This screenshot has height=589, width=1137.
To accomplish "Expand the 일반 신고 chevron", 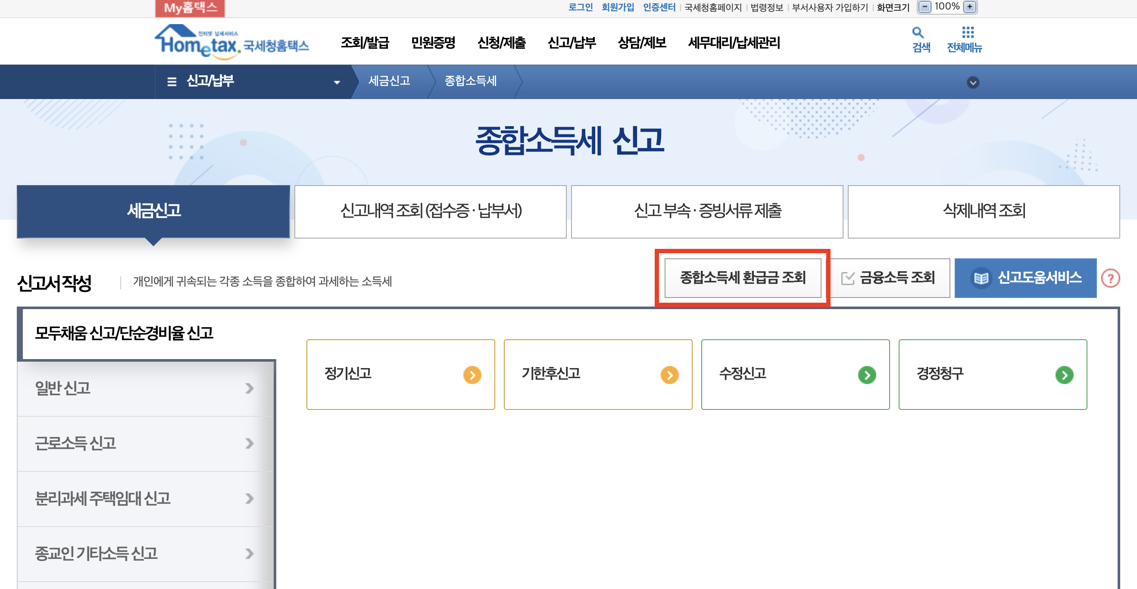I will tap(250, 388).
